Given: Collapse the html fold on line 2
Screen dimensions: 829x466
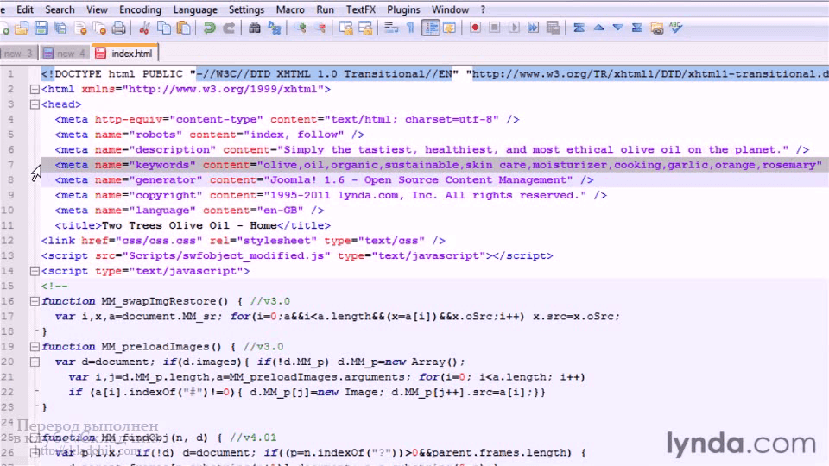Looking at the screenshot, I should point(35,89).
